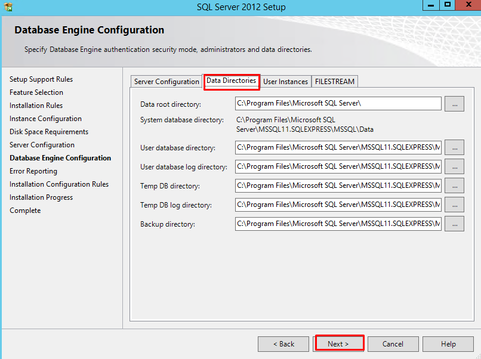Browse for the Backup directory
The height and width of the screenshot is (359, 481).
point(454,224)
